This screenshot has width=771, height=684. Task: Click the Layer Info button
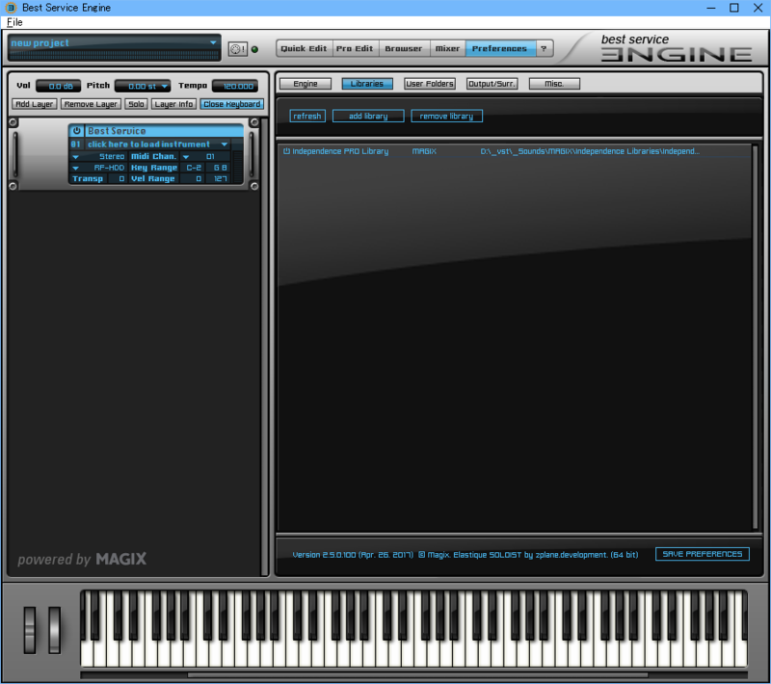[173, 104]
